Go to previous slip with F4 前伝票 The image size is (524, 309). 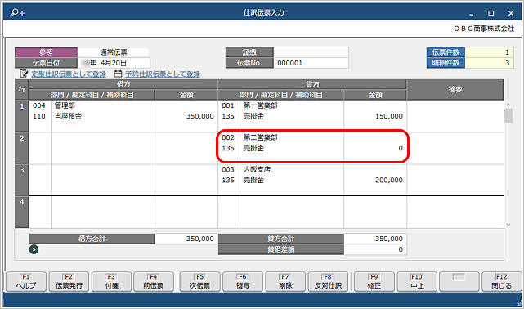154,281
